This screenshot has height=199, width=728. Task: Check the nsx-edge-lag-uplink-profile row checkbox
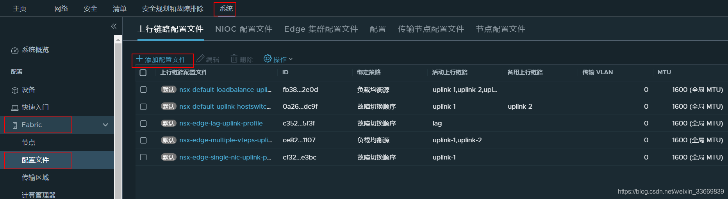click(x=143, y=124)
